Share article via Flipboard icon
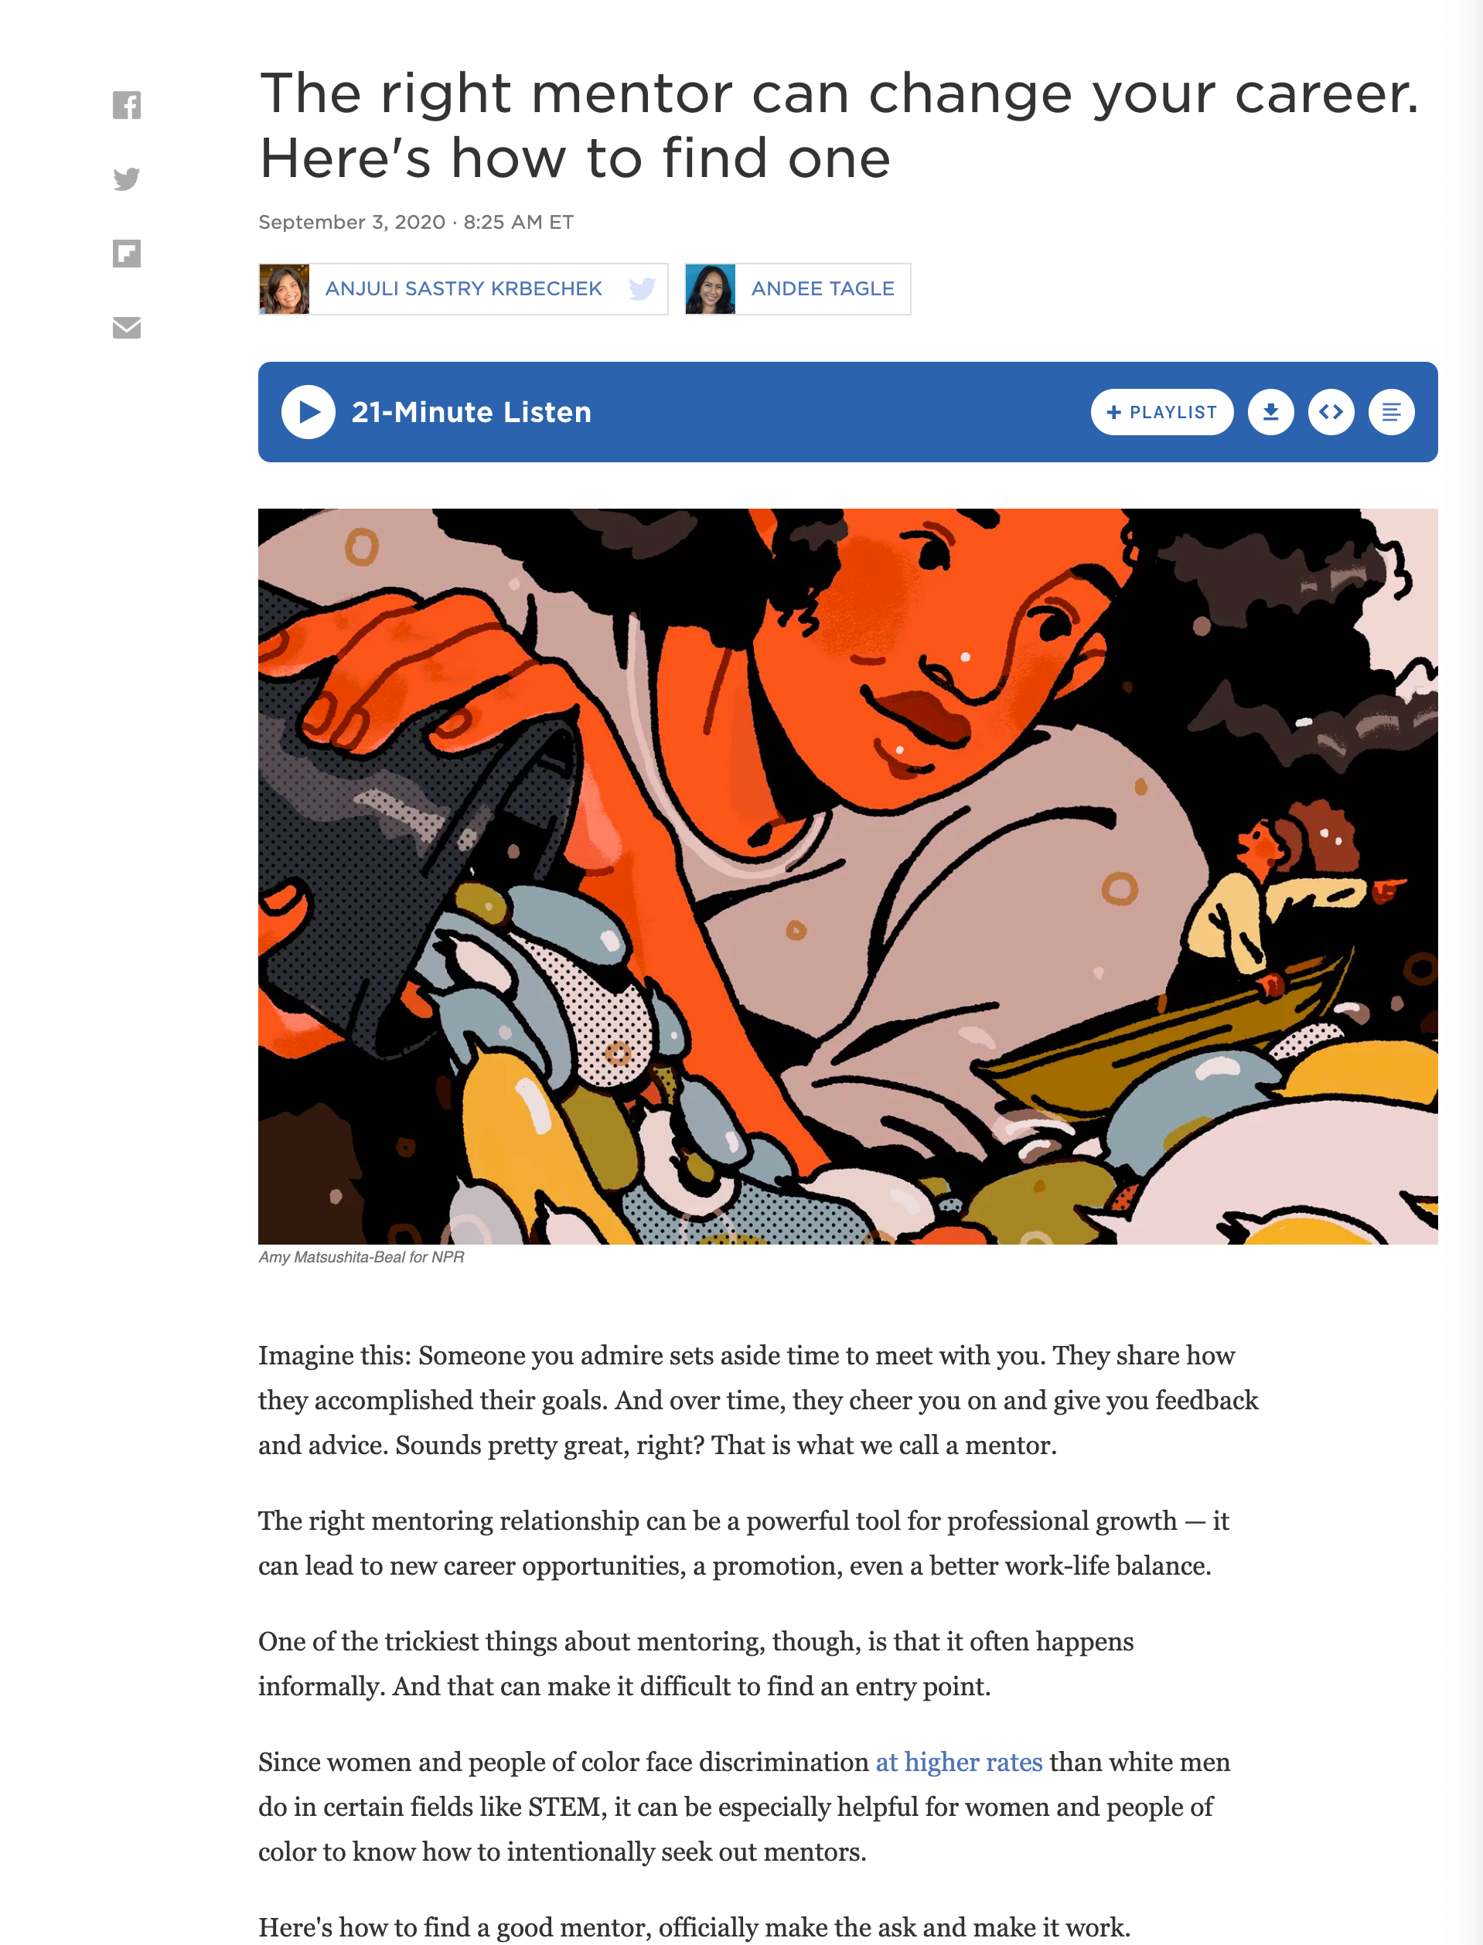Viewport: 1483px width, 1945px height. [126, 254]
